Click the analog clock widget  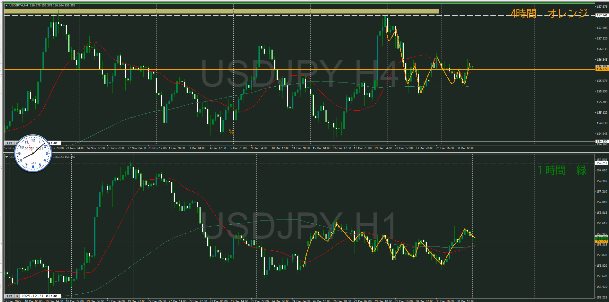point(33,153)
